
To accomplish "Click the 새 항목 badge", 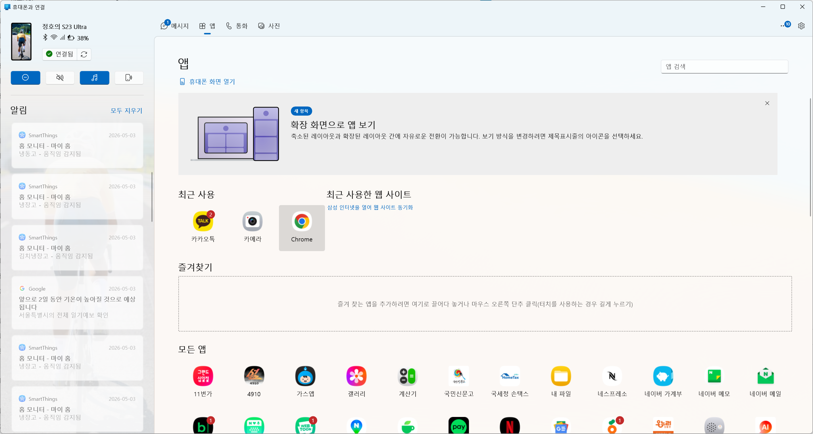I will tap(301, 111).
